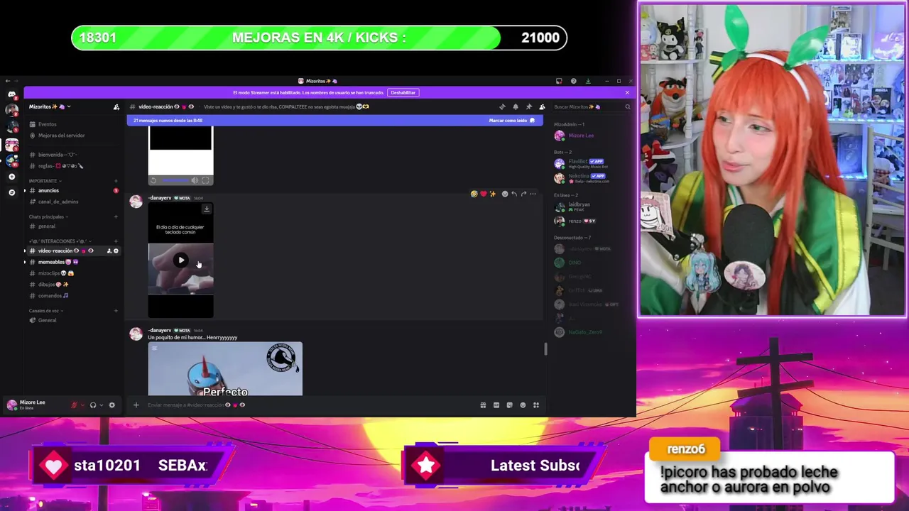Click the Add a Server plus icon
909x511 pixels.
[11, 177]
